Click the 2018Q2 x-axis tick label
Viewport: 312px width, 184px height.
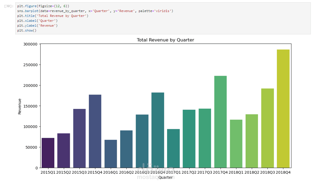[x=252, y=172]
